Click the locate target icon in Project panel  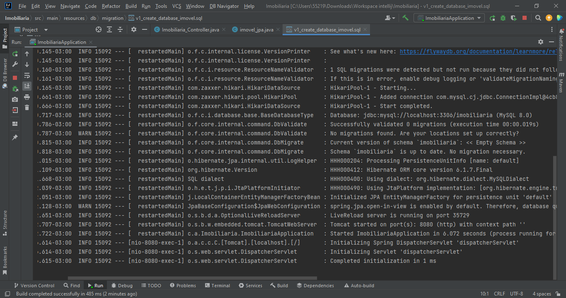[x=99, y=29]
